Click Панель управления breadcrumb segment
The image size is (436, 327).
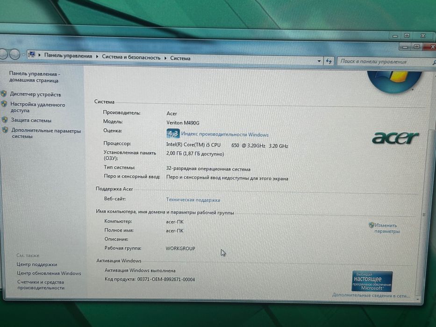(x=68, y=56)
